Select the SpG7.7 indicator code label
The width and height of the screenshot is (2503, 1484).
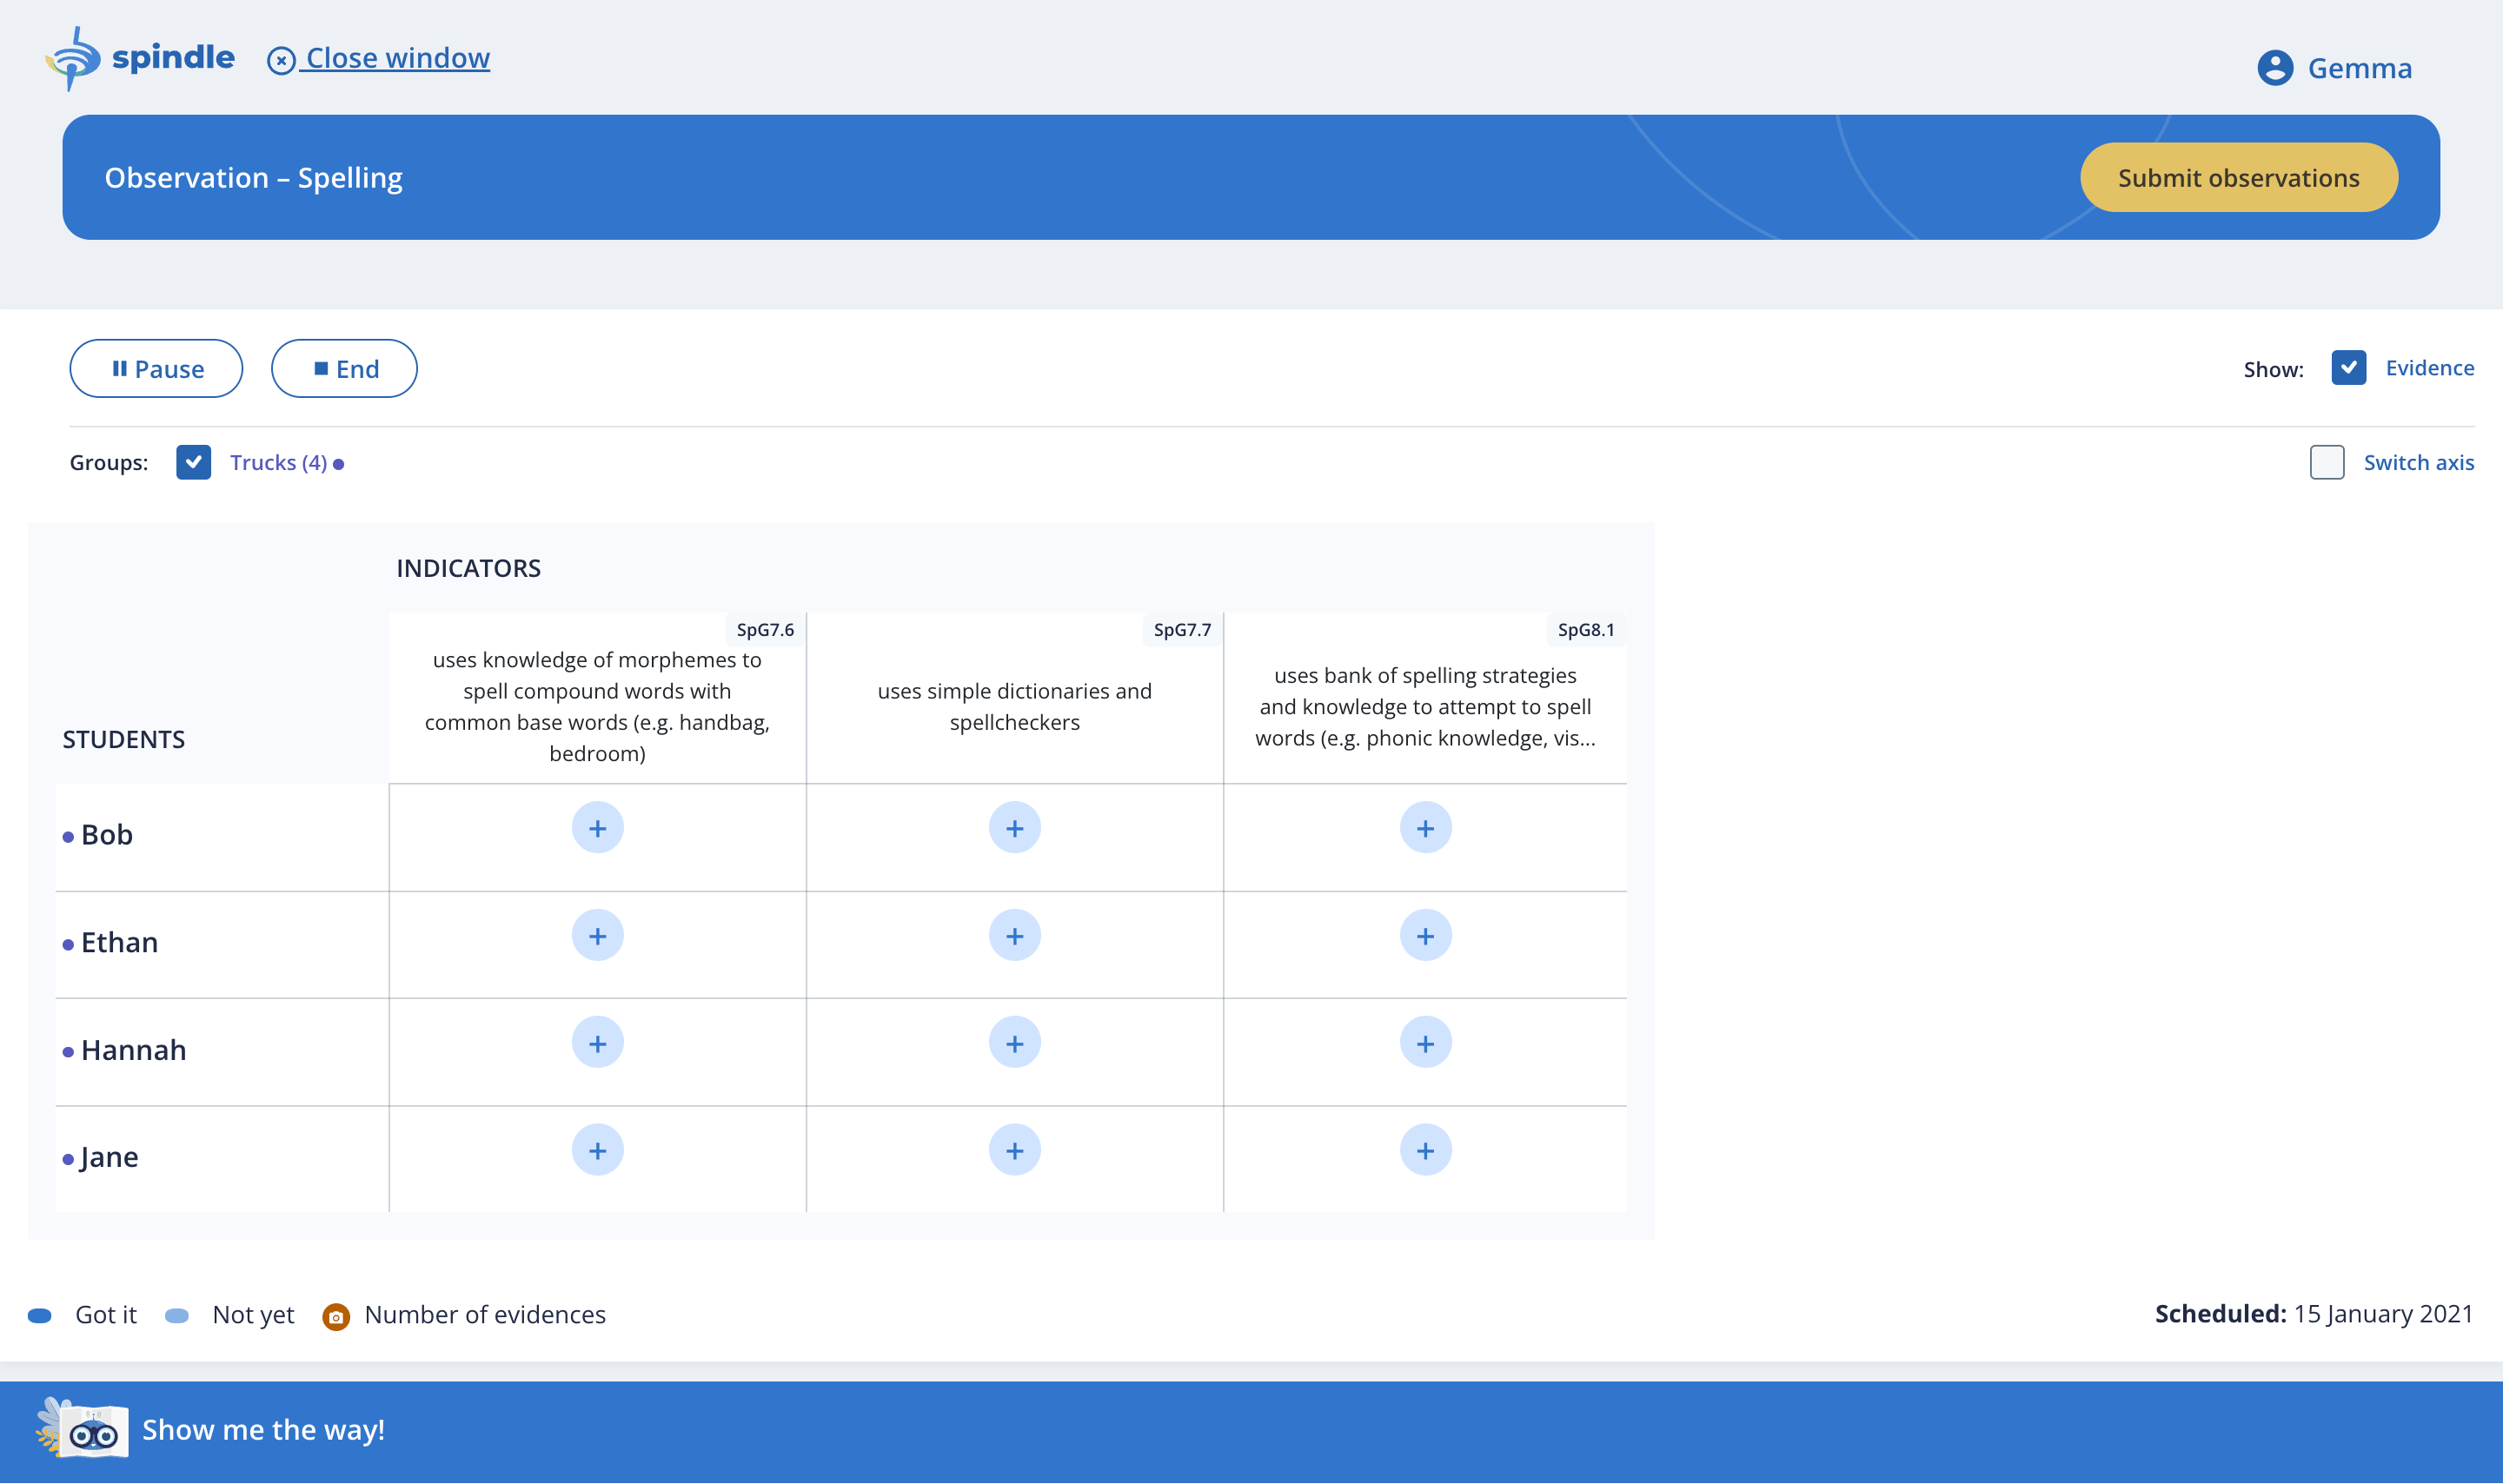(1182, 630)
